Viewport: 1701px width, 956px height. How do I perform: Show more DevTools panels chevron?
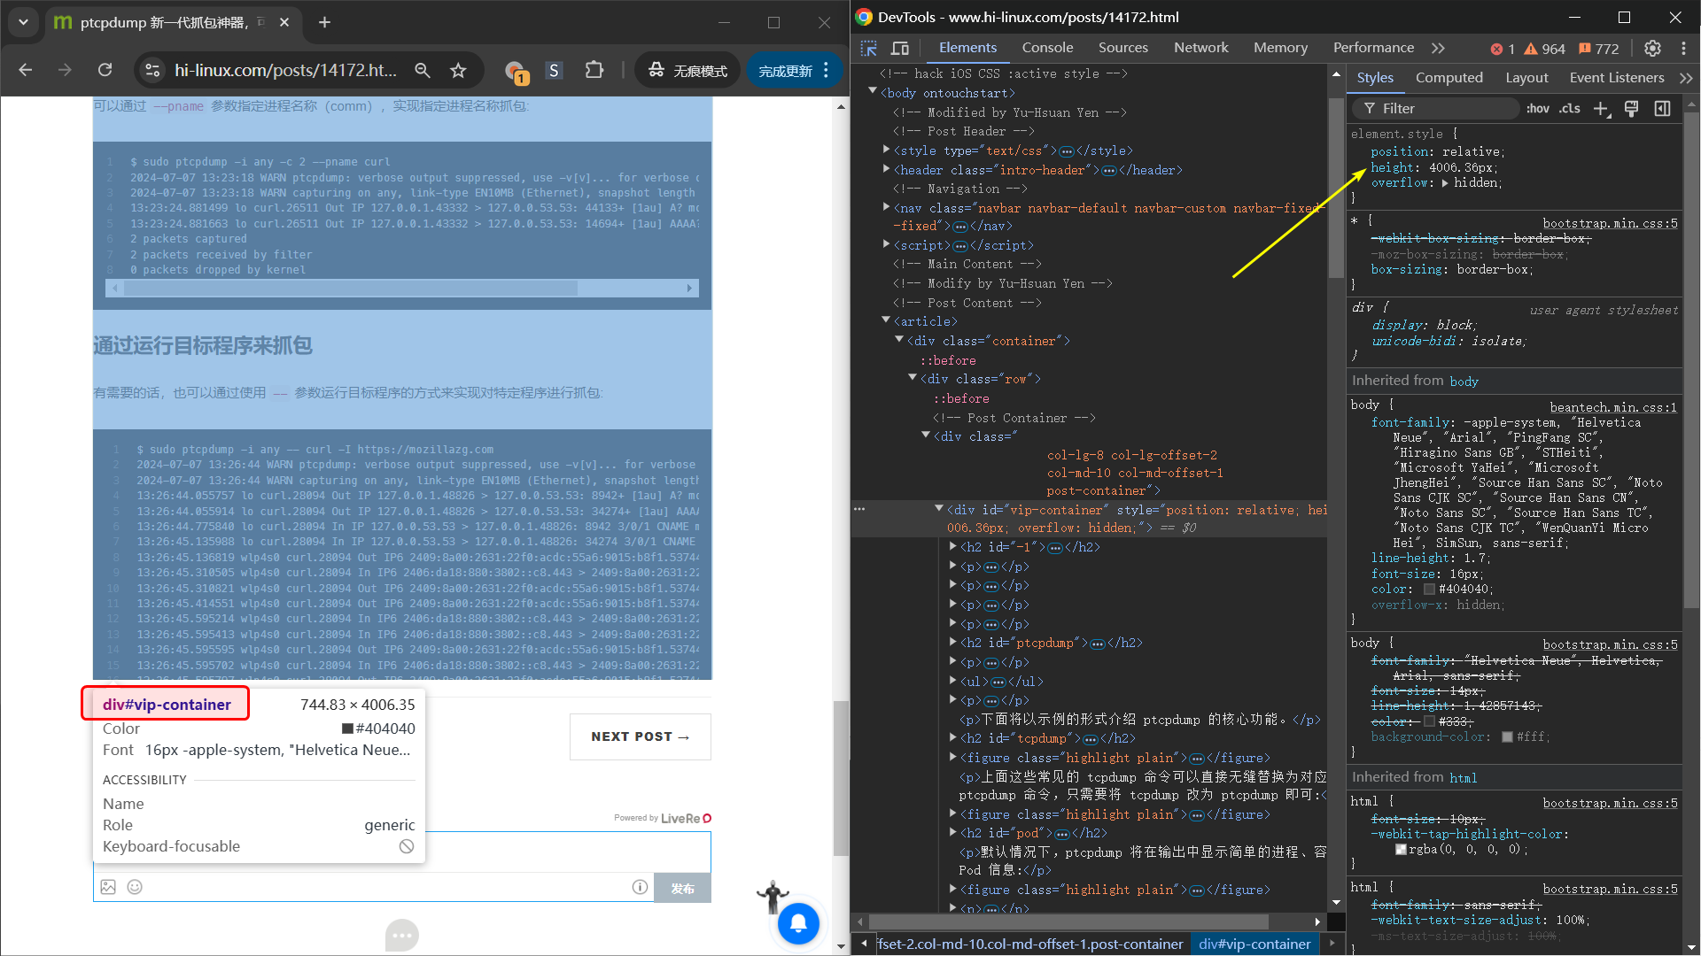[x=1438, y=48]
